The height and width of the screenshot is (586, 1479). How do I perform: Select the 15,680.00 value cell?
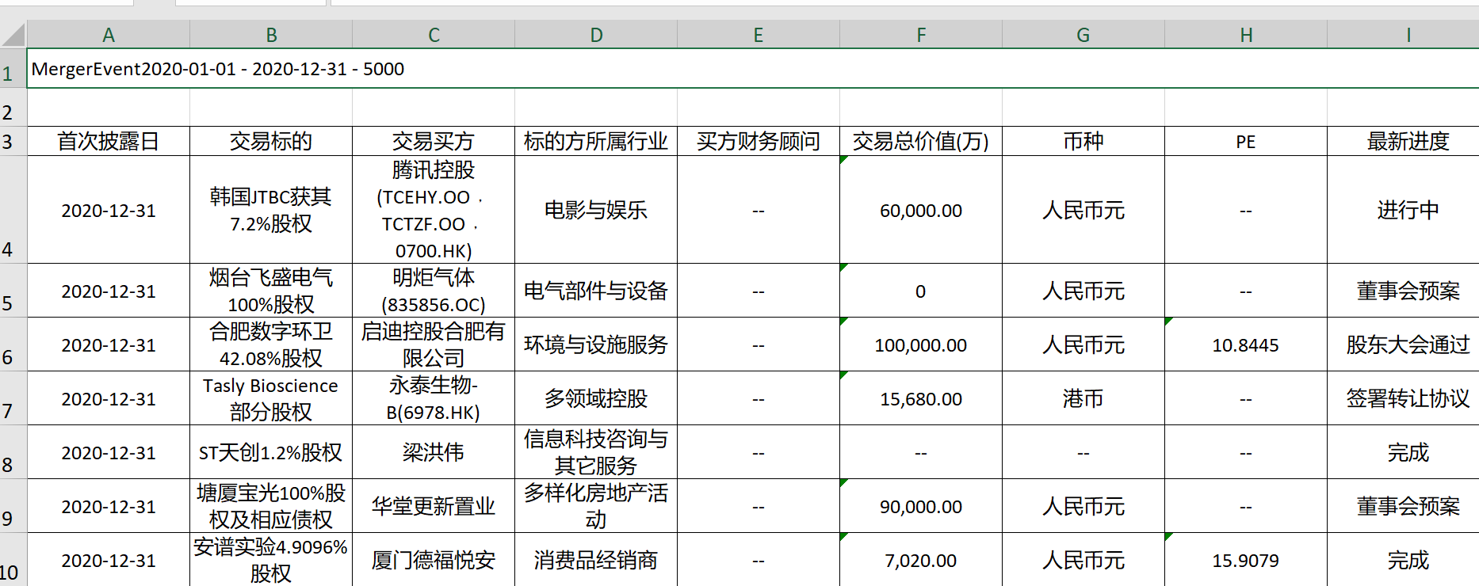tap(921, 398)
